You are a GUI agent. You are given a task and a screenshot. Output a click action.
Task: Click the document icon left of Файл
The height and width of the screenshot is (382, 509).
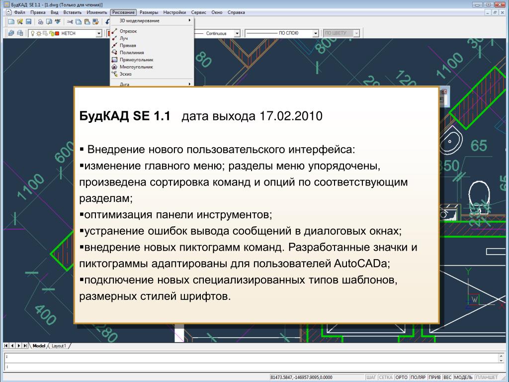[9, 12]
